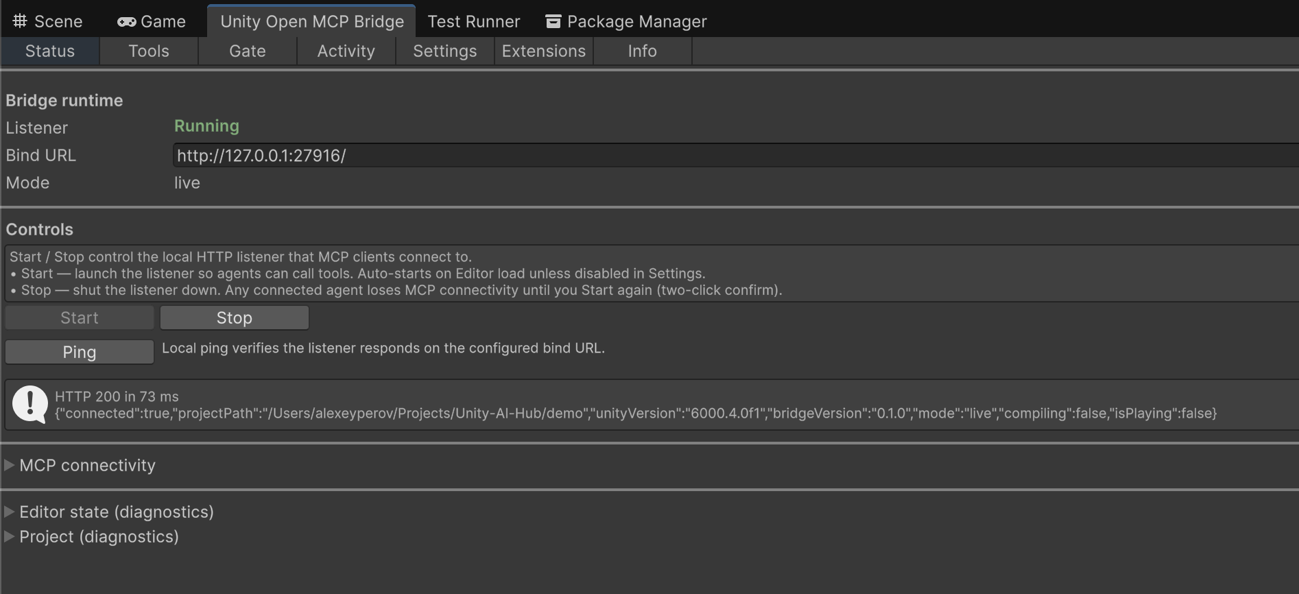Click the 'Start / Stop control' help line
The width and height of the screenshot is (1299, 594).
pos(241,257)
